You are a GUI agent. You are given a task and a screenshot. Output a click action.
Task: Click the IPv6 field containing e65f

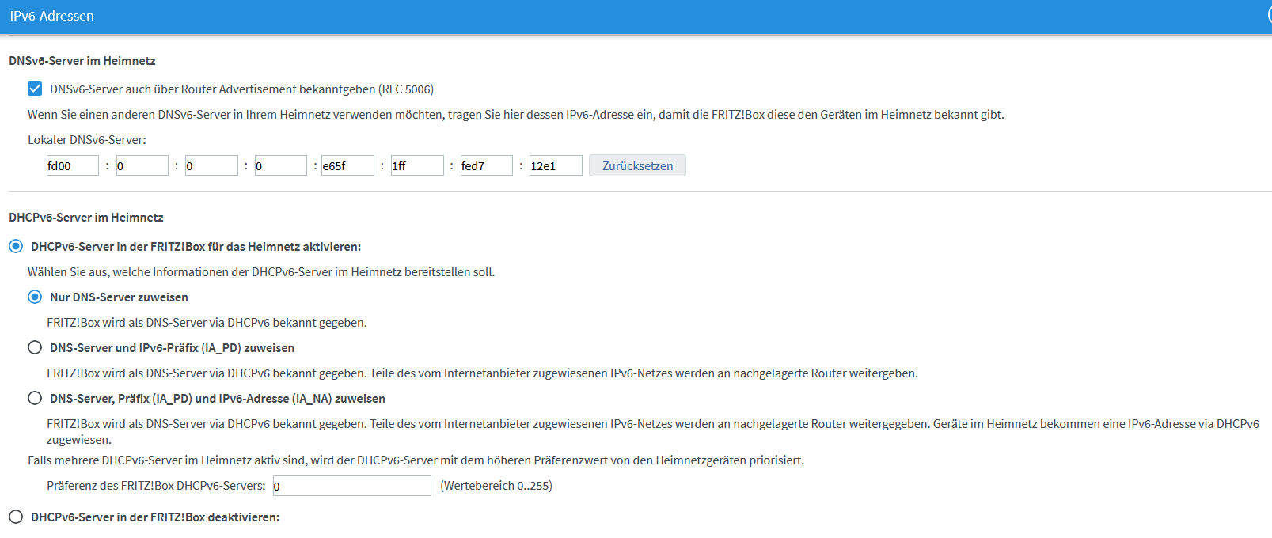click(347, 165)
